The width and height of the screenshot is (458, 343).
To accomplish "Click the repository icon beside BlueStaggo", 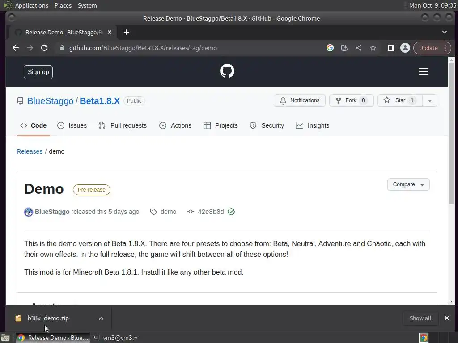I will point(20,101).
